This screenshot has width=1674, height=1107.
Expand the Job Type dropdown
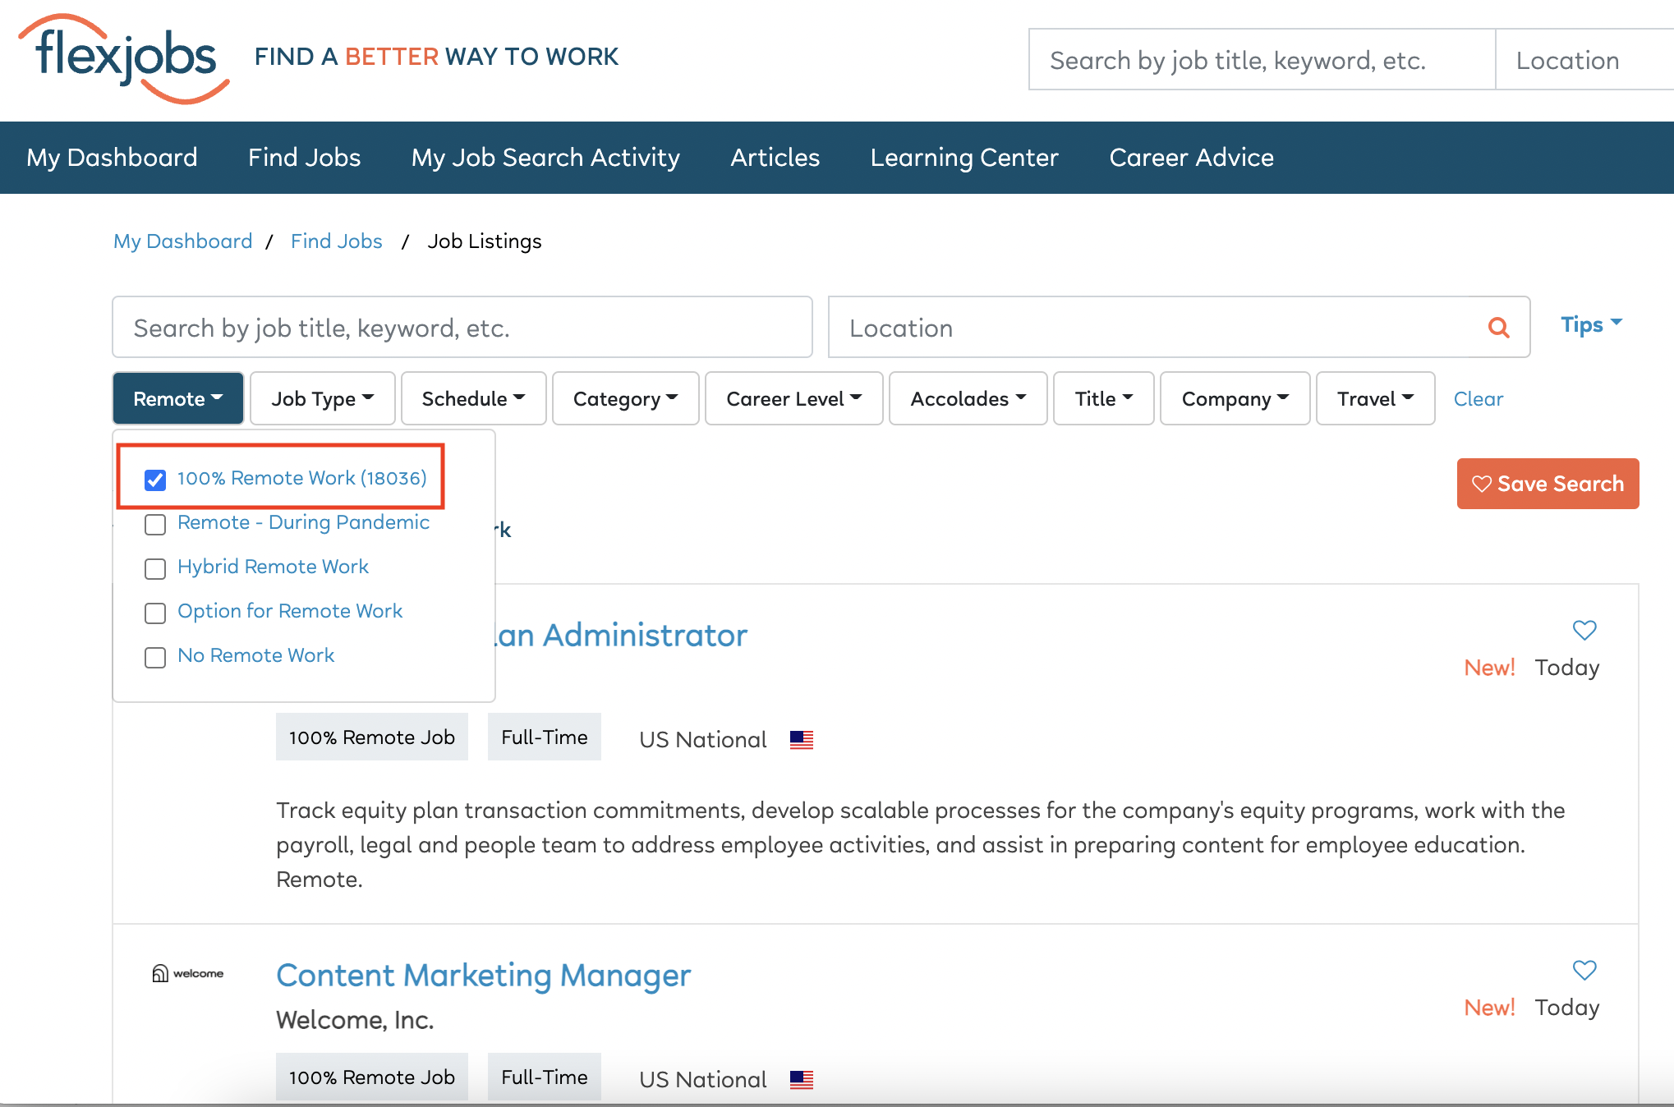click(x=322, y=399)
